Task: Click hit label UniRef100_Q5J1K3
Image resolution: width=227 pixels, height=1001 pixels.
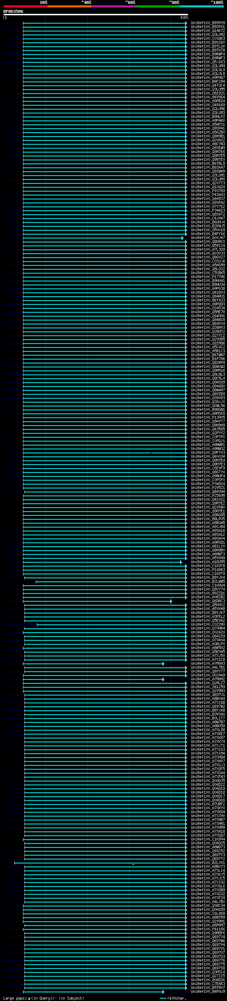Action: pyautogui.click(x=208, y=62)
